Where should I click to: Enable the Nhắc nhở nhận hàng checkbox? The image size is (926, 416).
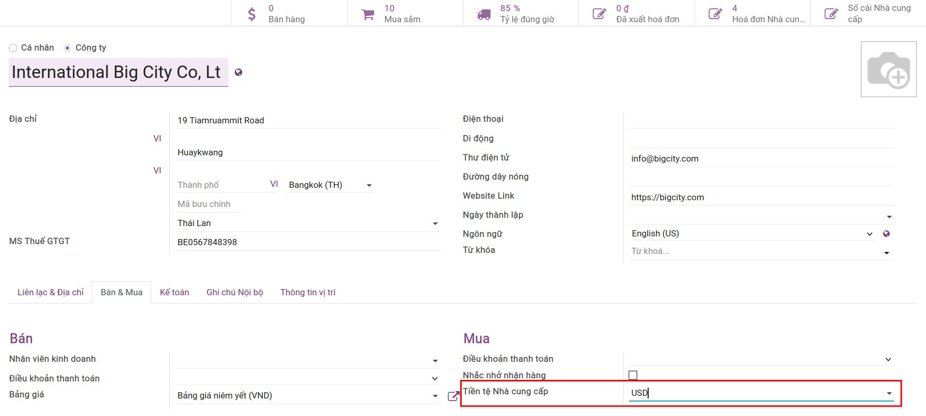click(x=633, y=375)
